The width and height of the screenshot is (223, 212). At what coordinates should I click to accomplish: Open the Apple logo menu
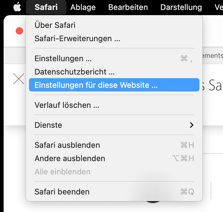point(17,7)
